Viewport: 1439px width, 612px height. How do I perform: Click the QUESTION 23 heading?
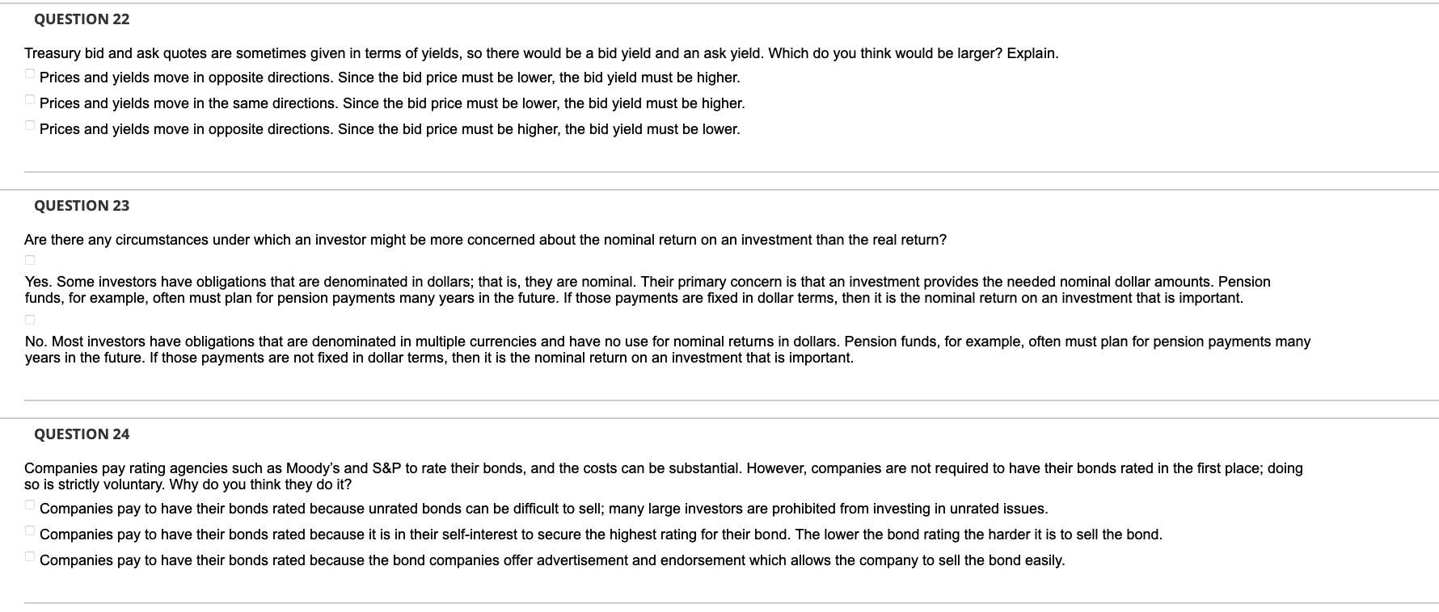point(82,206)
